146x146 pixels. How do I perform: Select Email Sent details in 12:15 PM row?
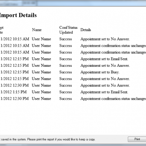point(104,59)
